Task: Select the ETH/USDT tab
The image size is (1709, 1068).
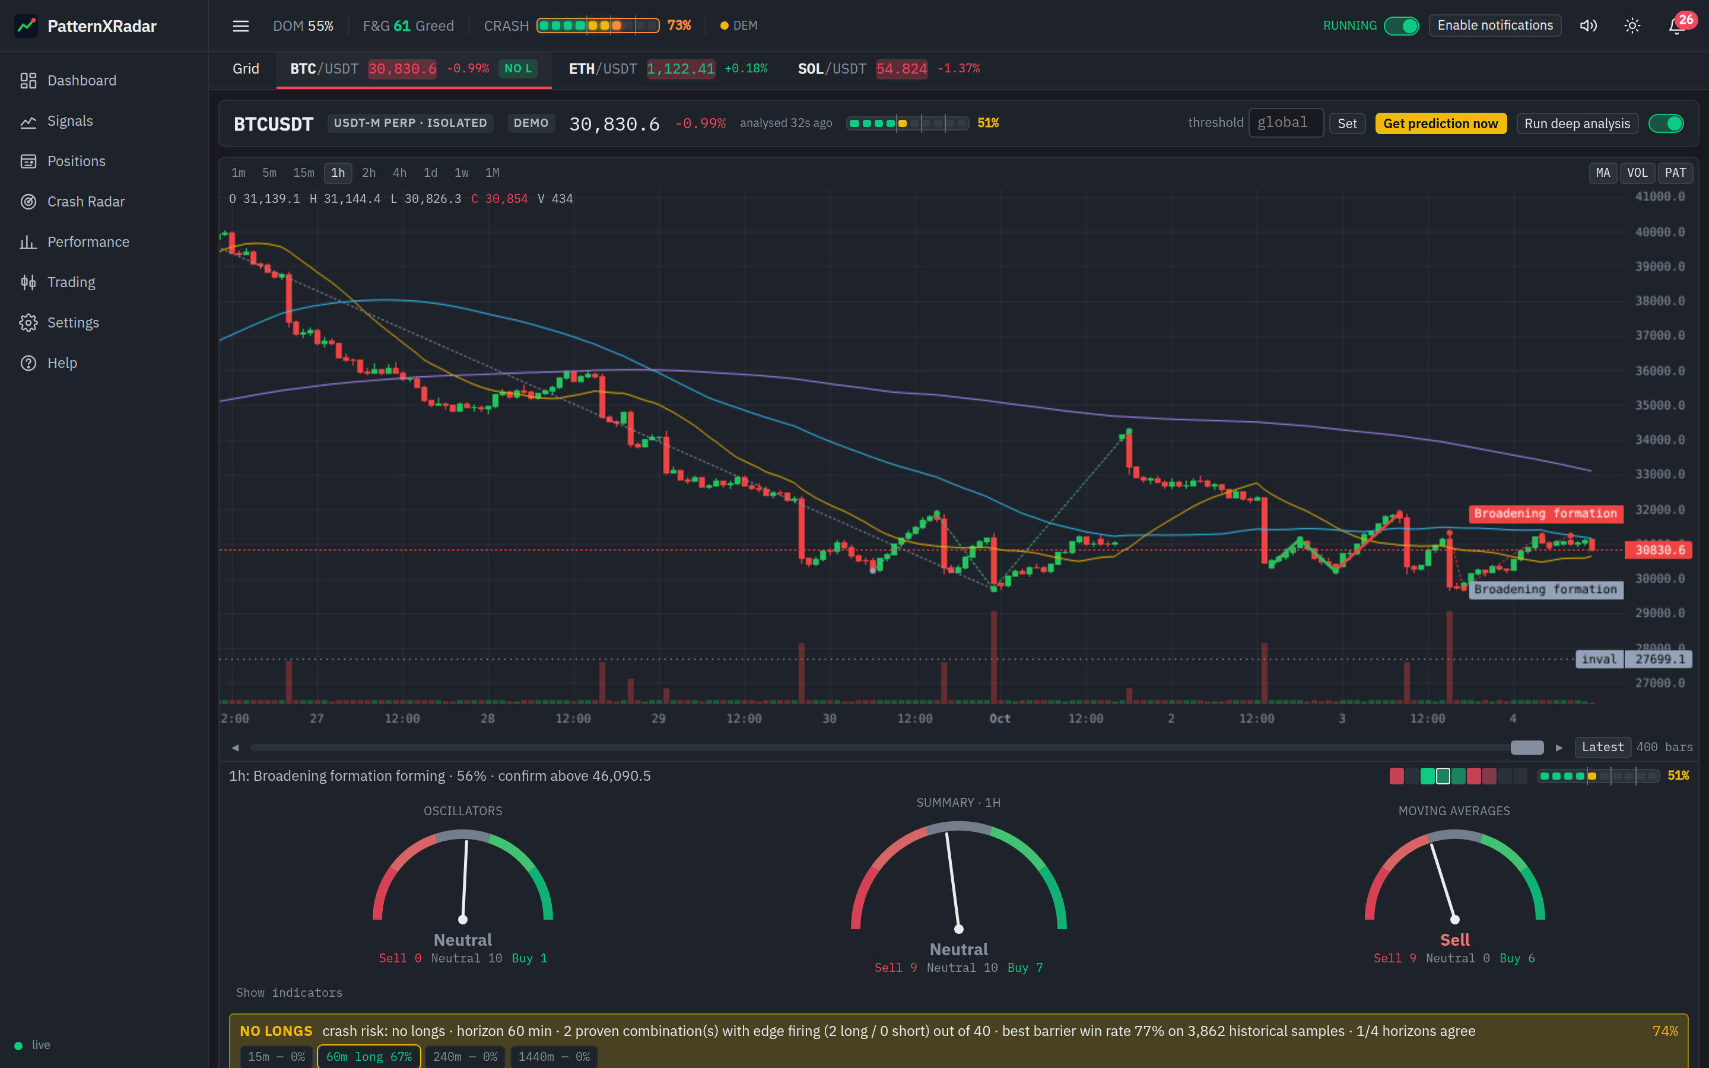Action: 668,68
